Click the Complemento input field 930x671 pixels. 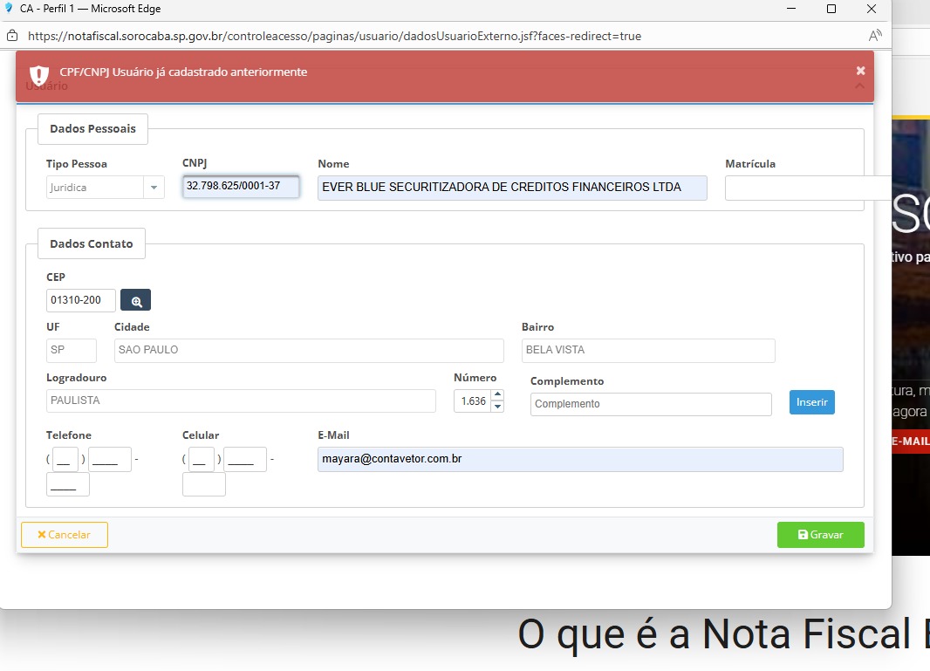coord(651,404)
